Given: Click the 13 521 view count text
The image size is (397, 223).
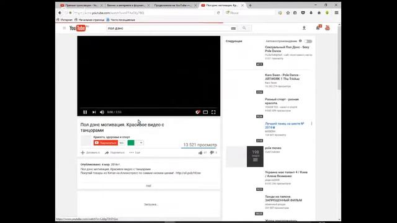Looking at the screenshot, I should [x=200, y=145].
